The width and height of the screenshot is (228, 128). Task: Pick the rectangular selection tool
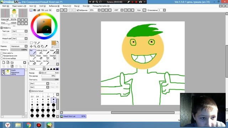point(31,43)
